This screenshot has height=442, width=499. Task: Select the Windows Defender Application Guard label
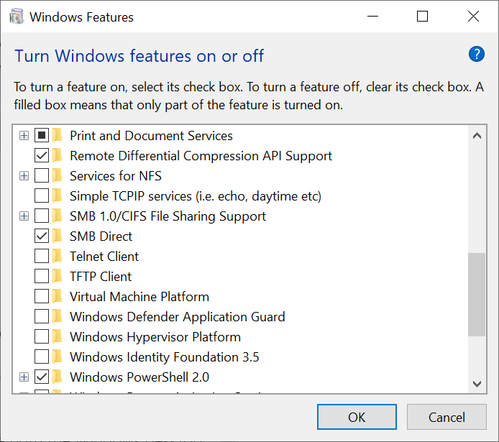point(178,317)
